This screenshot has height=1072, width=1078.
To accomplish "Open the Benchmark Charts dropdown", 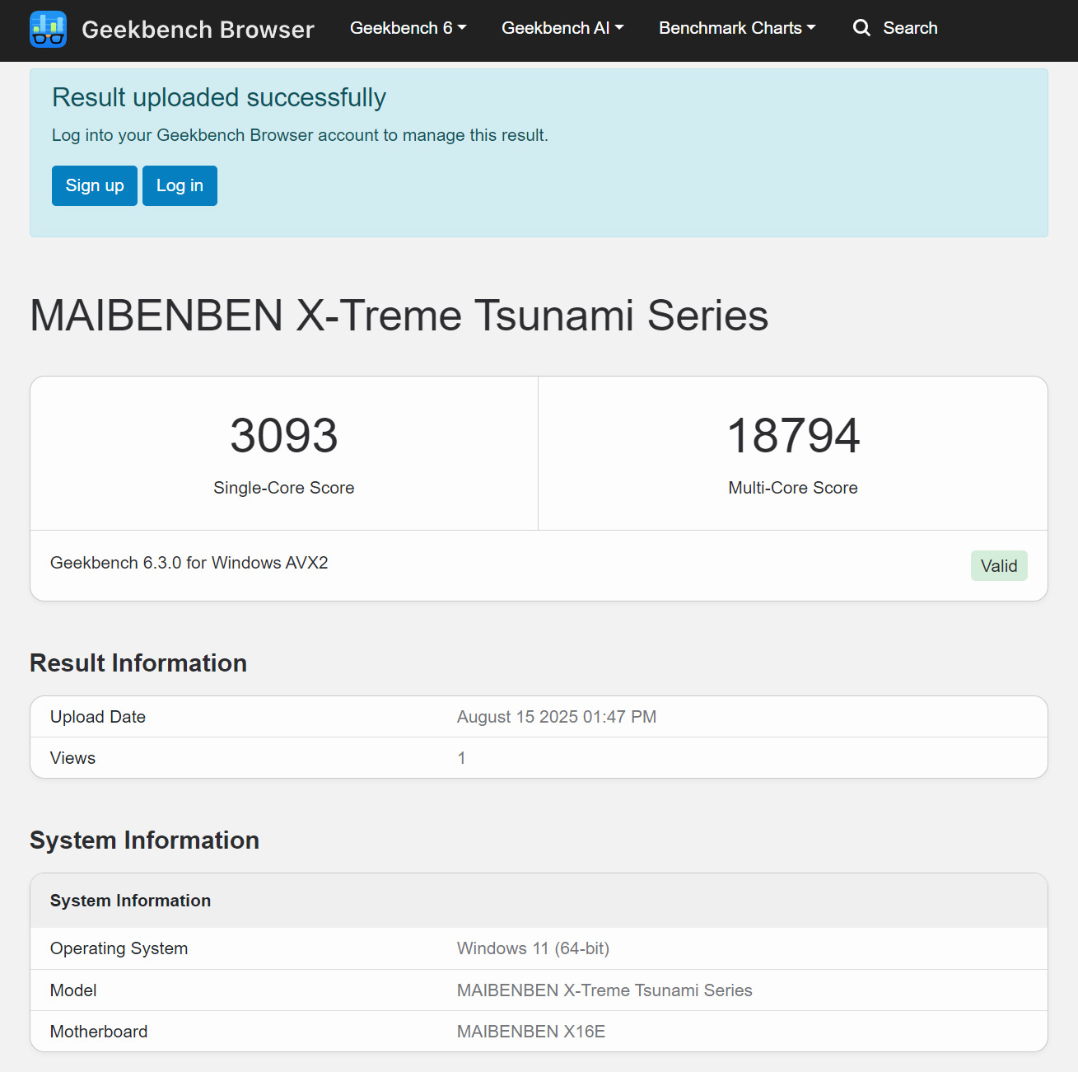I will tap(737, 28).
